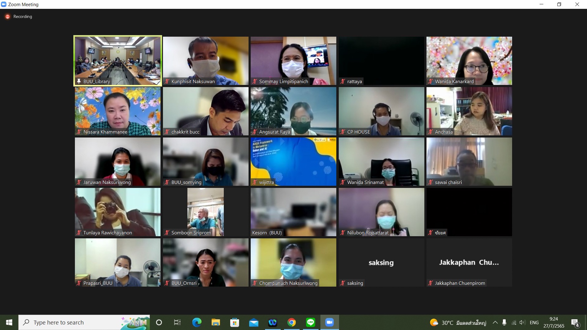Image resolution: width=587 pixels, height=330 pixels.
Task: Open the notification center with 4 alerts
Action: click(x=575, y=323)
